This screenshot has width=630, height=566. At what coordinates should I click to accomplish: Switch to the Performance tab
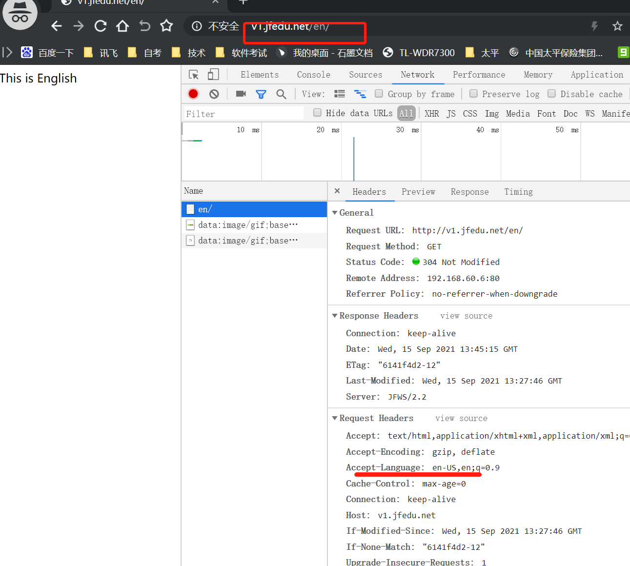(479, 75)
